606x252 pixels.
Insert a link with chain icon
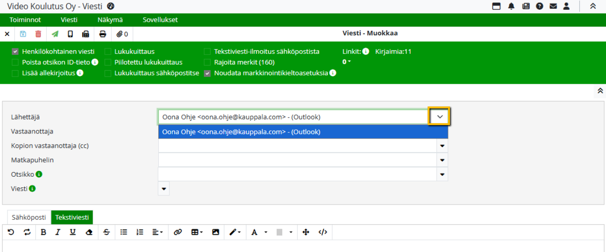coord(177,232)
